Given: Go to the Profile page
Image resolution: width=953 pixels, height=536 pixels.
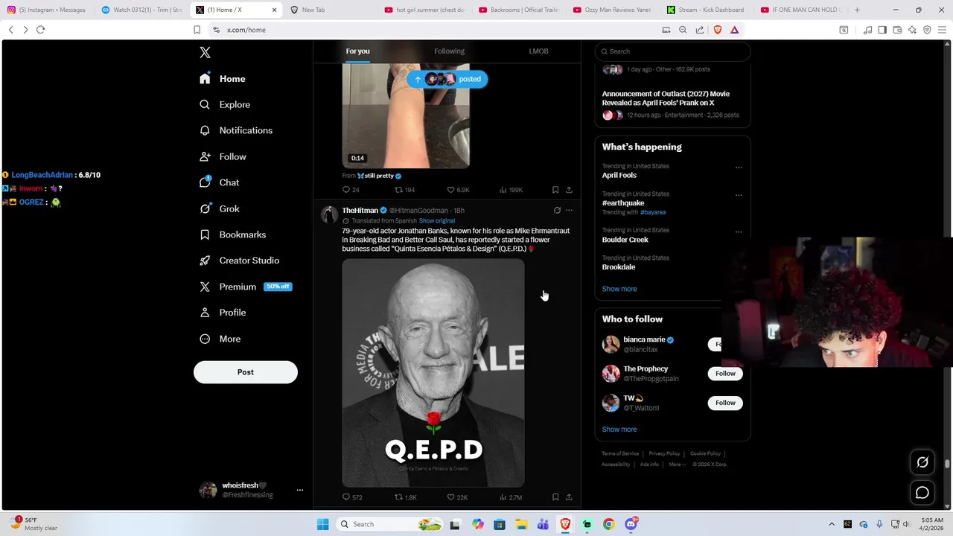Looking at the screenshot, I should pyautogui.click(x=223, y=313).
